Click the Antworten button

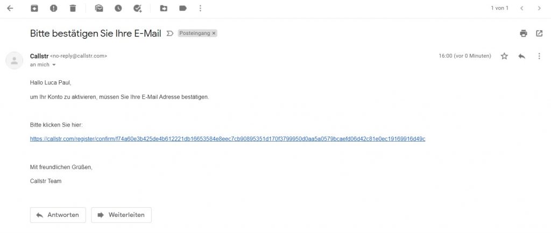[58, 215]
